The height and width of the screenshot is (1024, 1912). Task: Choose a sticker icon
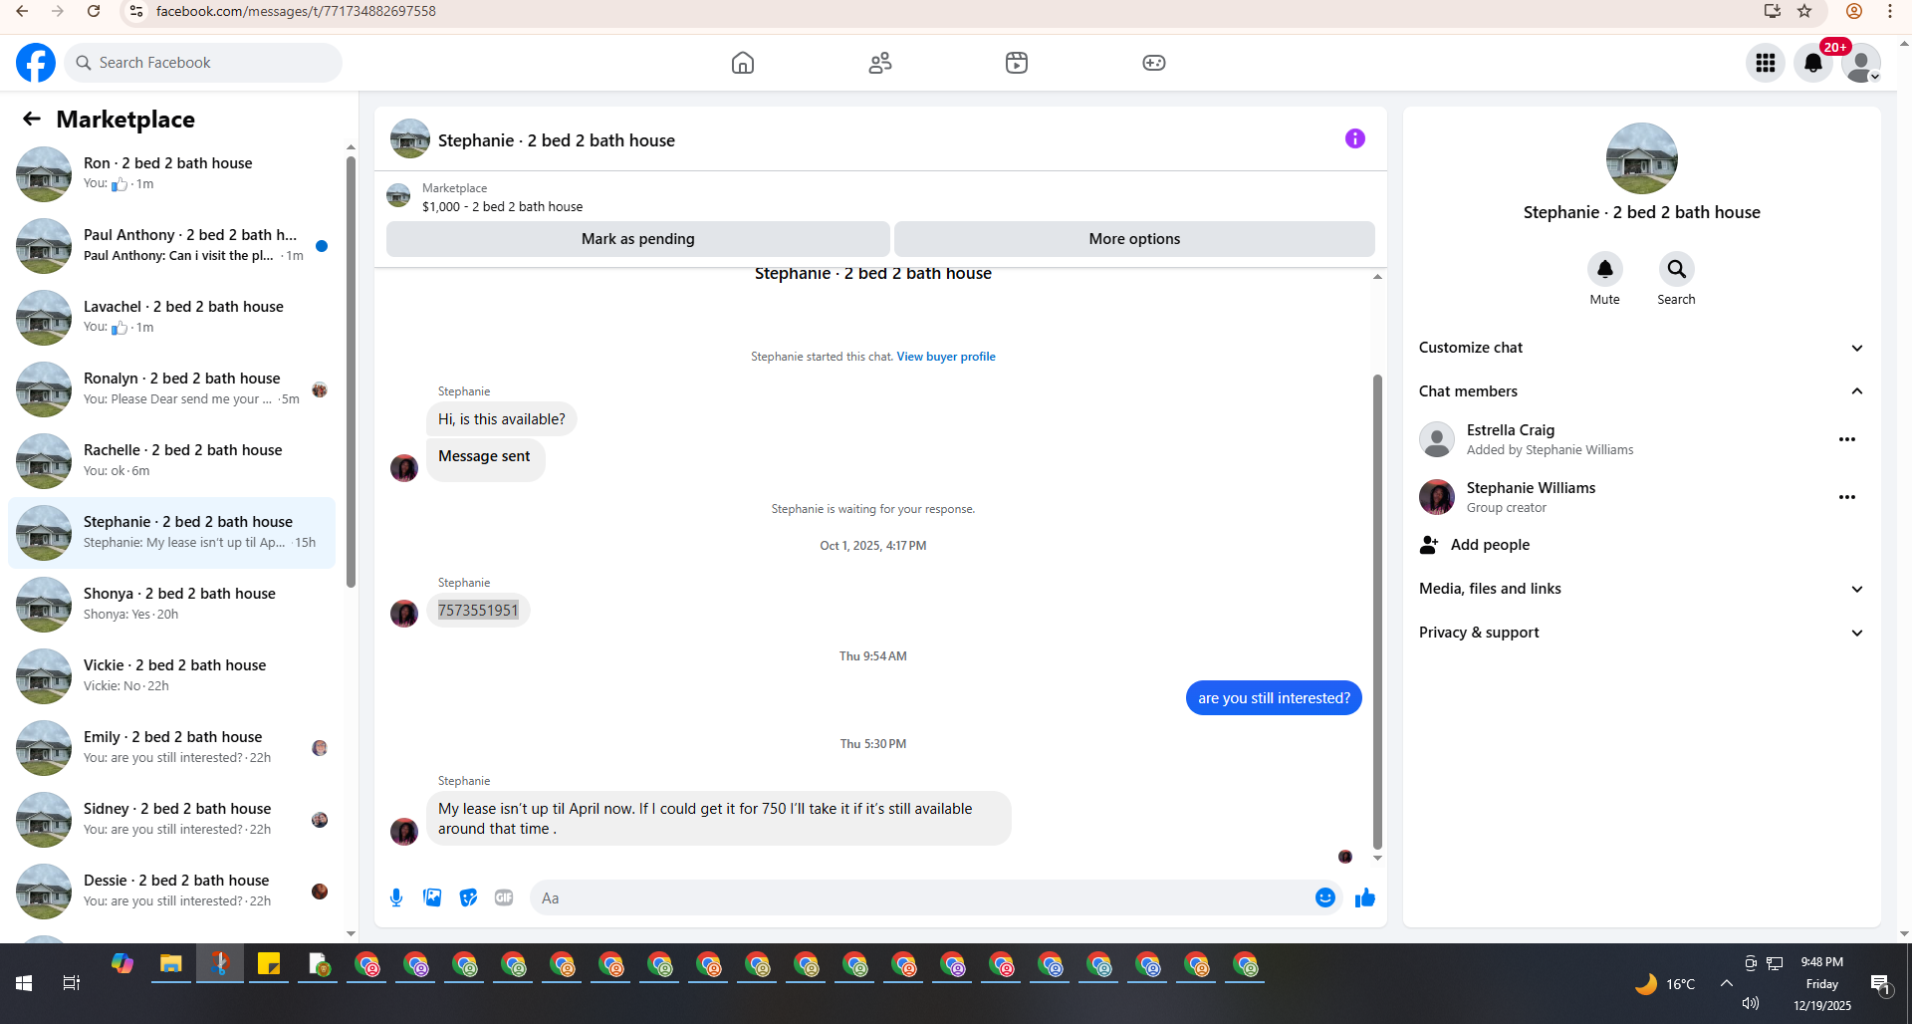click(x=468, y=897)
